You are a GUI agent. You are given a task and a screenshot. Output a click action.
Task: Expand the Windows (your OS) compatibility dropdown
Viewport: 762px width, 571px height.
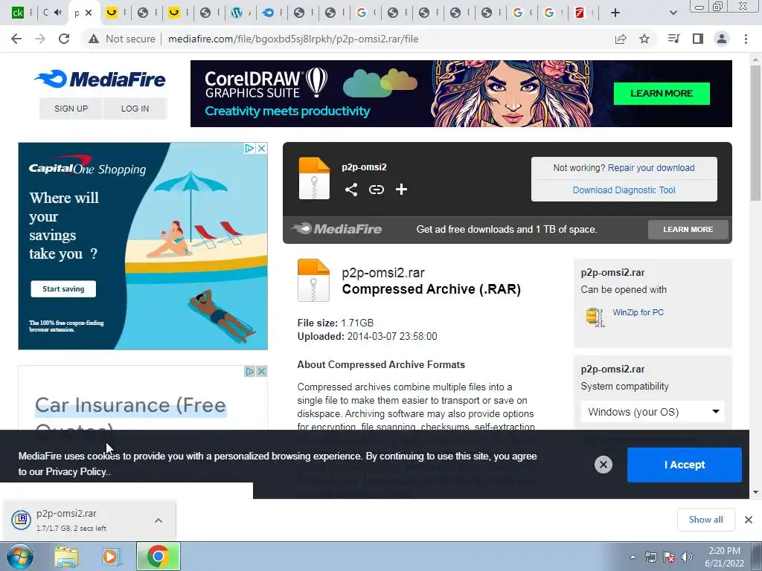pyautogui.click(x=653, y=412)
